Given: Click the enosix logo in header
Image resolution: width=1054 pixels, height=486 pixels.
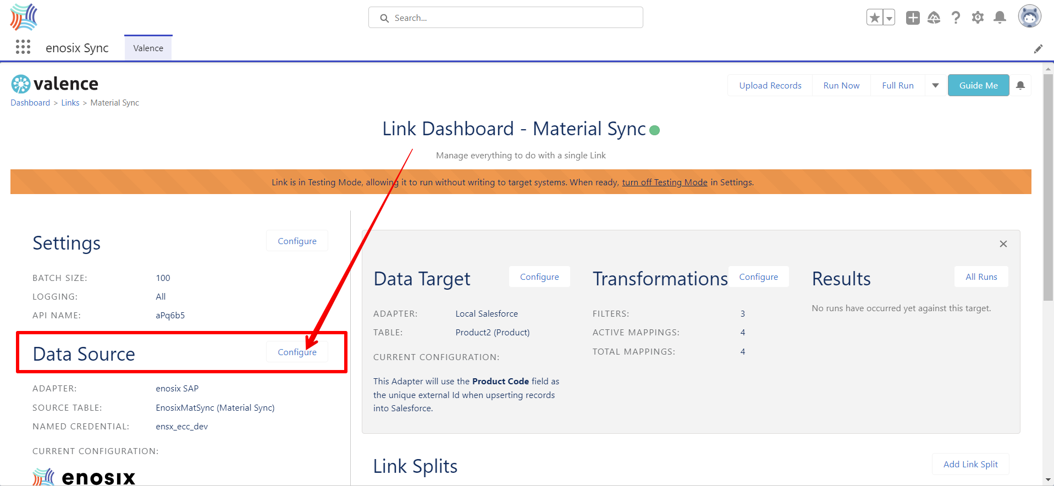Looking at the screenshot, I should pyautogui.click(x=24, y=16).
